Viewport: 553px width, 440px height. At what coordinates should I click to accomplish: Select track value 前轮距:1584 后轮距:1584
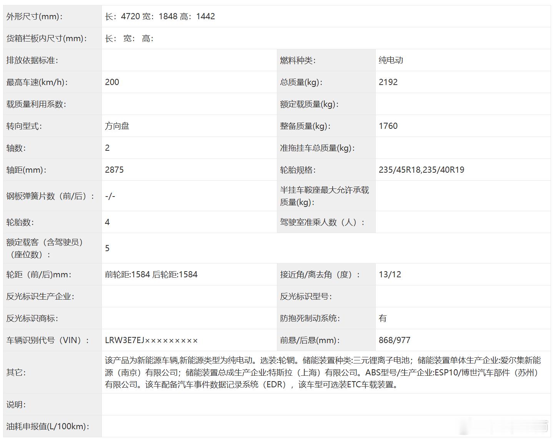coord(151,275)
